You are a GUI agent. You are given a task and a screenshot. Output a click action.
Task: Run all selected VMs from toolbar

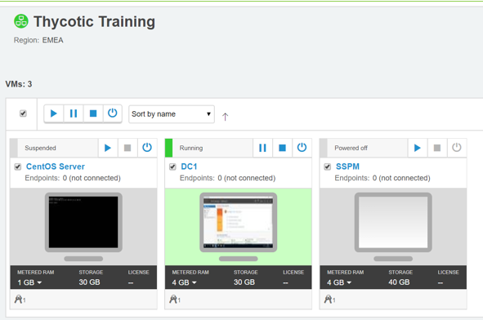tap(54, 113)
